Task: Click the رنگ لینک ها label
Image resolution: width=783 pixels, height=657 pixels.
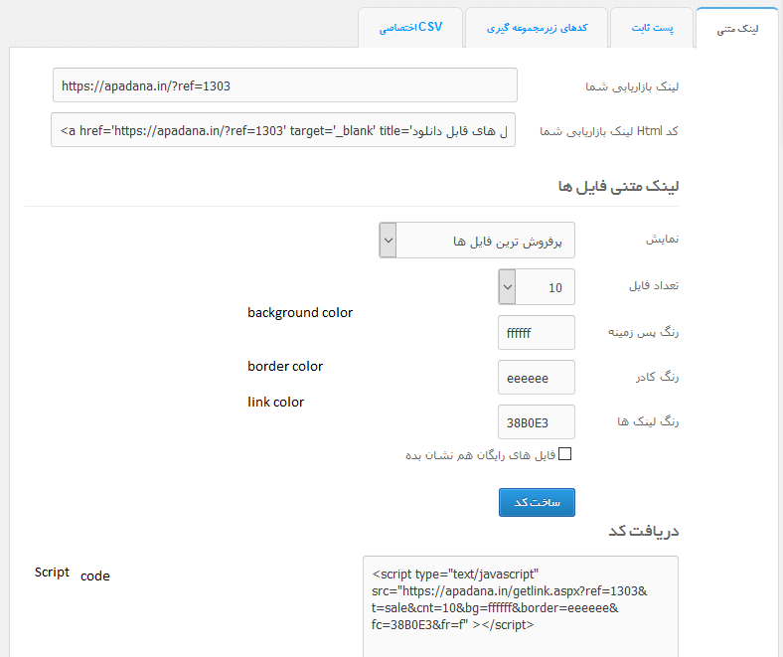Action: (648, 421)
